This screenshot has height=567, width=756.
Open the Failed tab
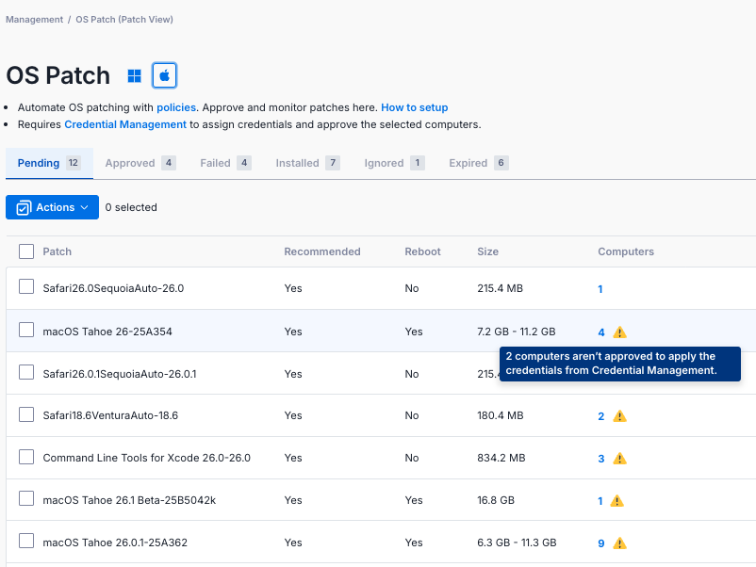coord(225,163)
